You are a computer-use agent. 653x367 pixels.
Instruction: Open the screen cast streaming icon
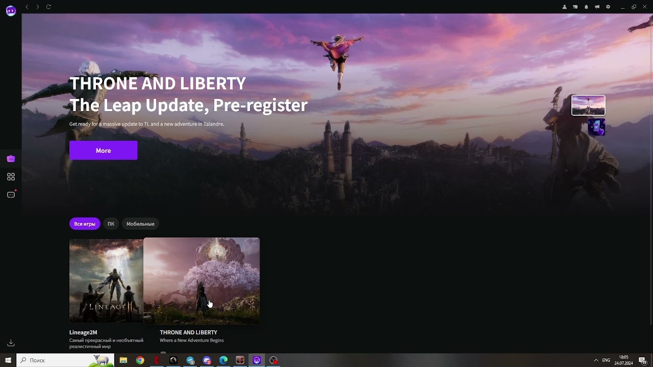pyautogui.click(x=575, y=7)
